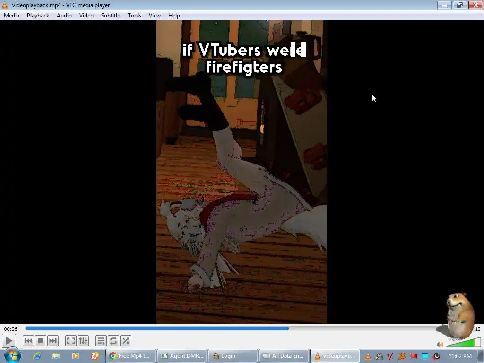
Task: Mute audio via the speaker icon
Action: [440, 344]
